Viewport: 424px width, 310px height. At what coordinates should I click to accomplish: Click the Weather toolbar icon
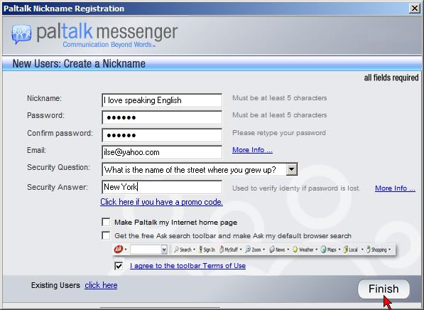(x=295, y=250)
